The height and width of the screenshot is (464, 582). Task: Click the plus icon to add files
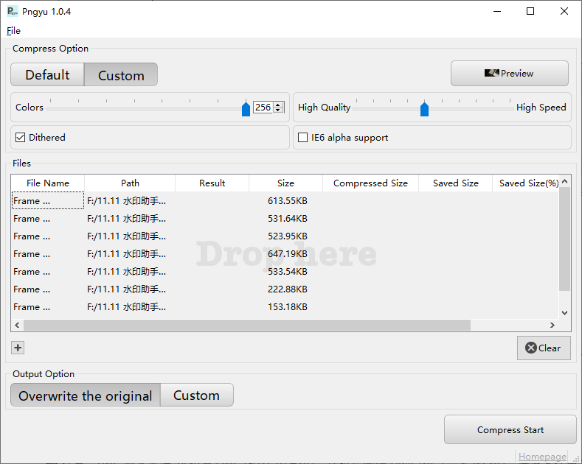(18, 348)
